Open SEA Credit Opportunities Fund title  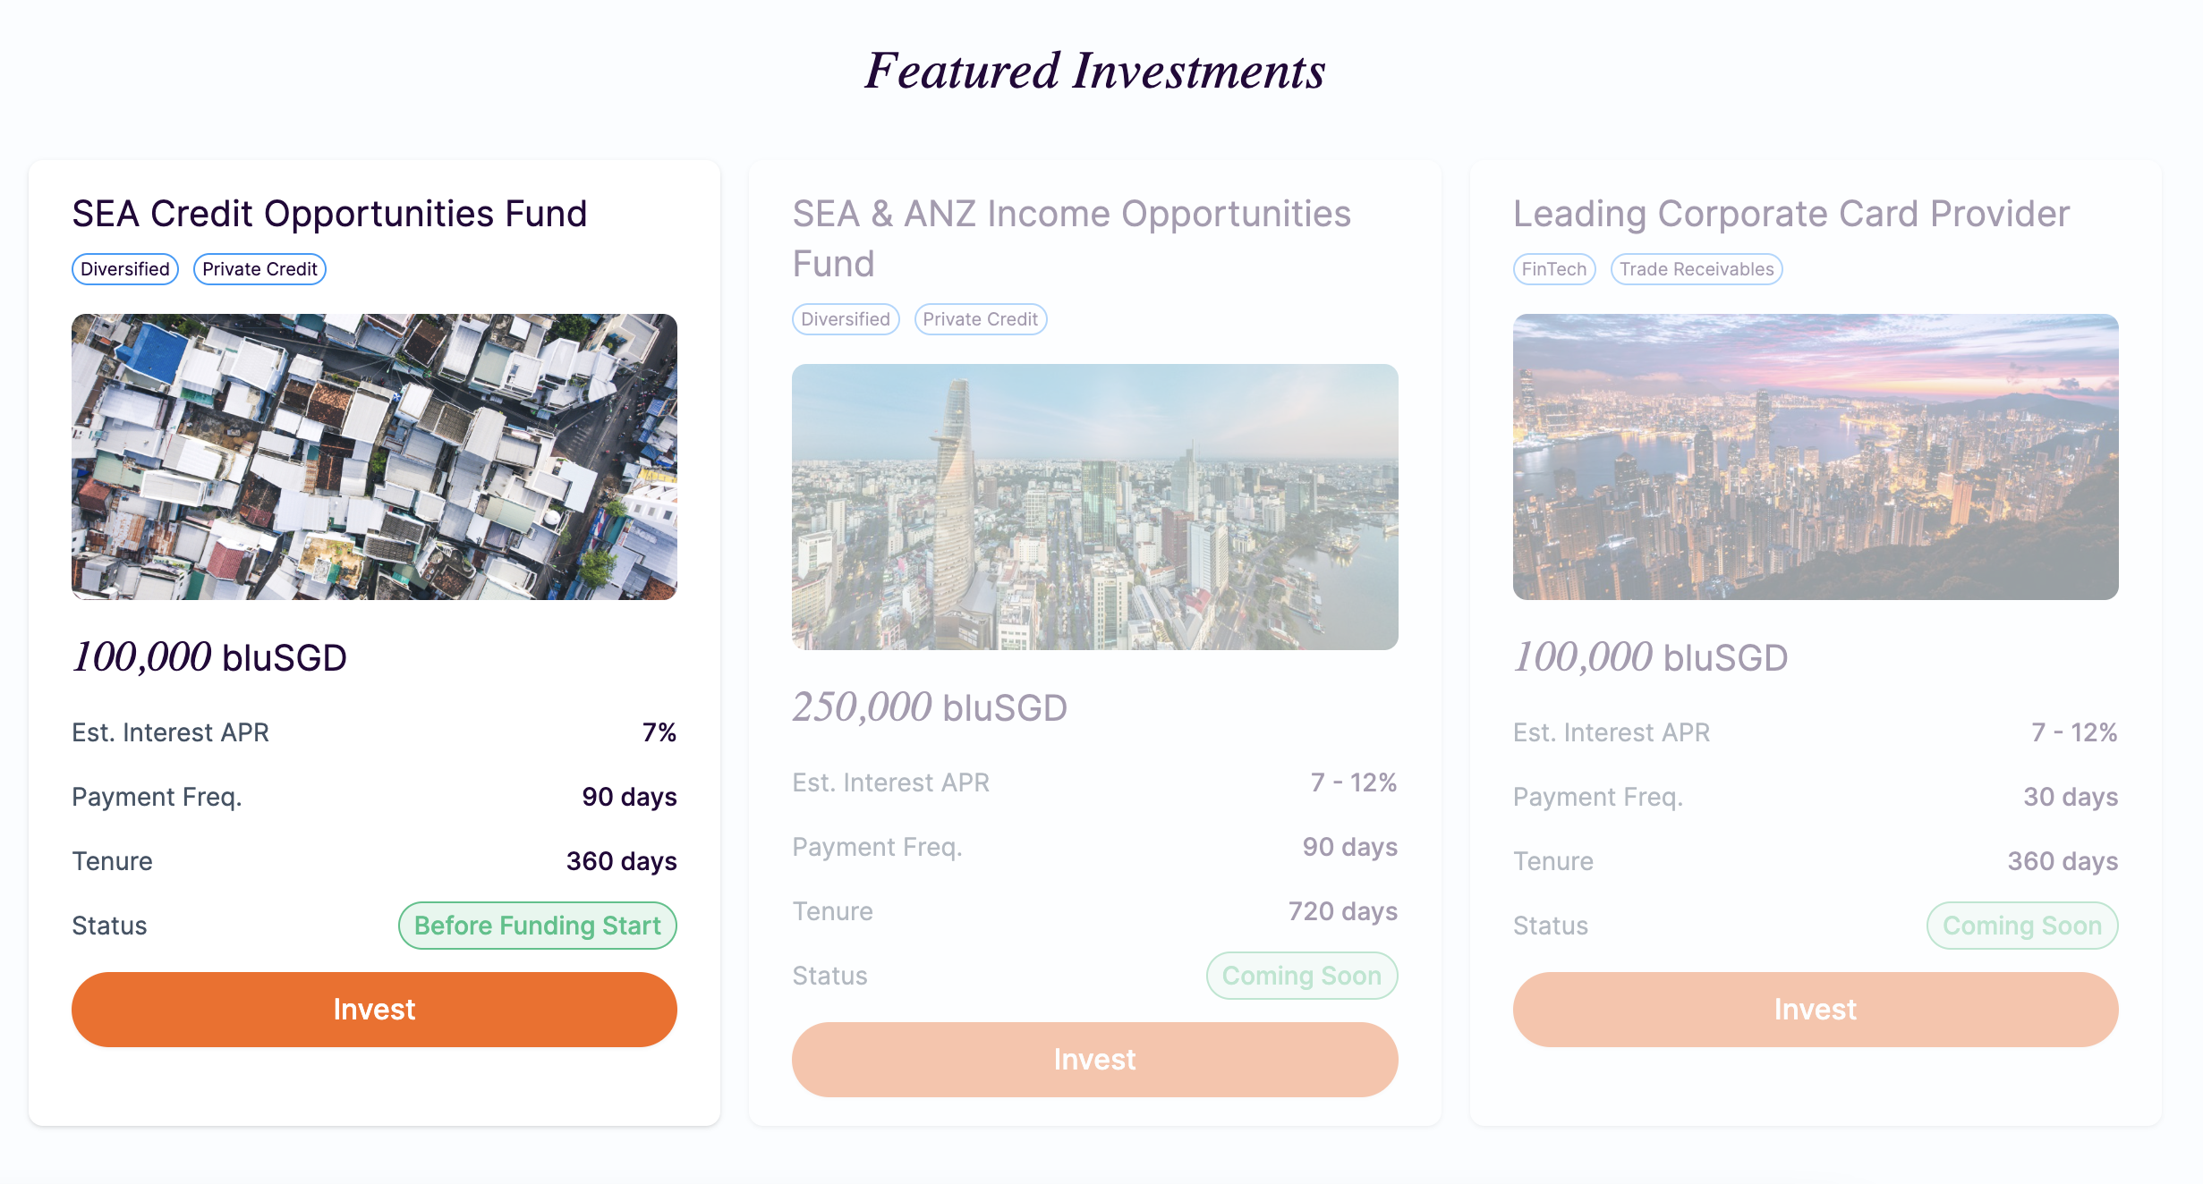(x=329, y=214)
